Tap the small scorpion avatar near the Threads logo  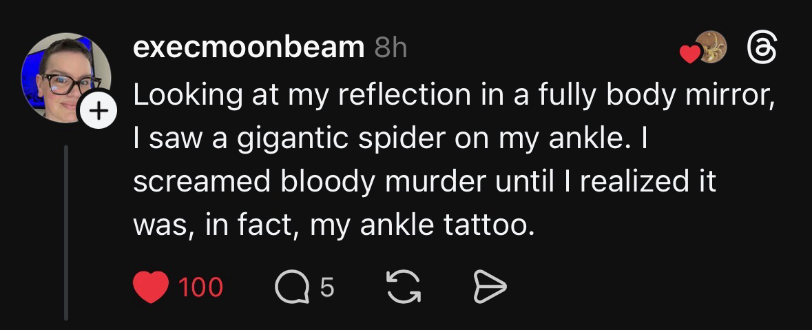click(x=711, y=47)
